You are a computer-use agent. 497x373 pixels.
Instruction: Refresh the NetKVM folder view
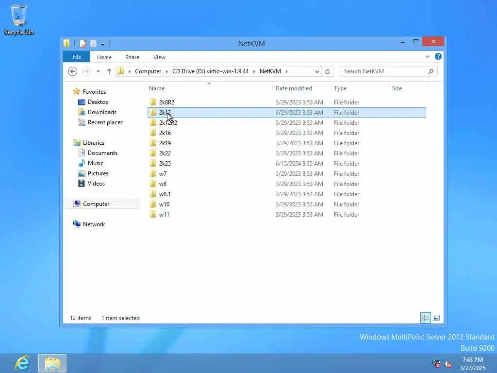(328, 72)
